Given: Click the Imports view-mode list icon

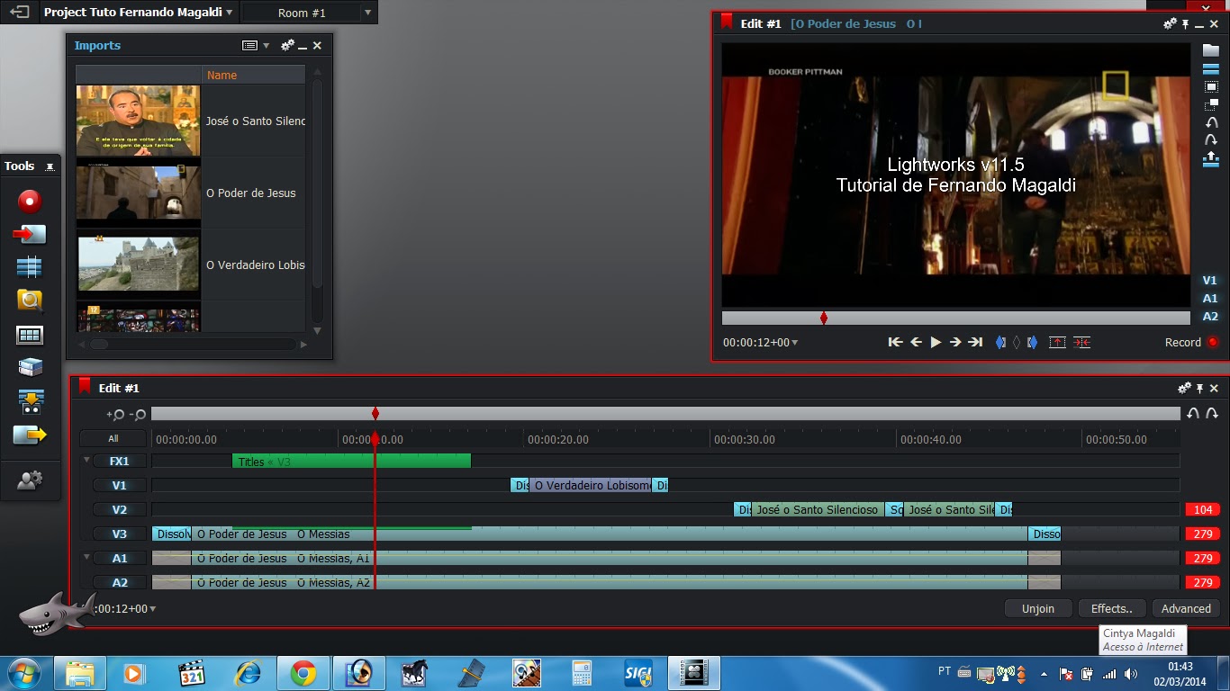Looking at the screenshot, I should coord(249,45).
